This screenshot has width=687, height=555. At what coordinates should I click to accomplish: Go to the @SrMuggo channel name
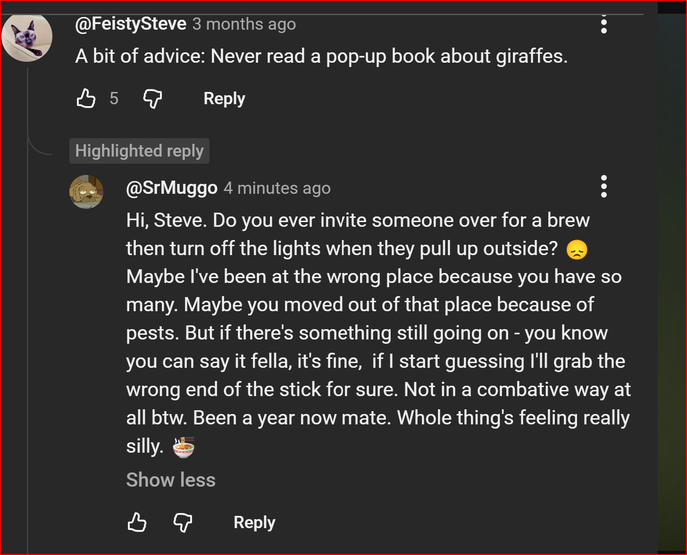coord(172,188)
